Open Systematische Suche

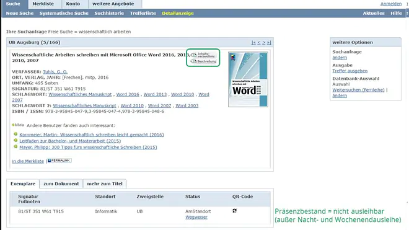click(x=64, y=13)
